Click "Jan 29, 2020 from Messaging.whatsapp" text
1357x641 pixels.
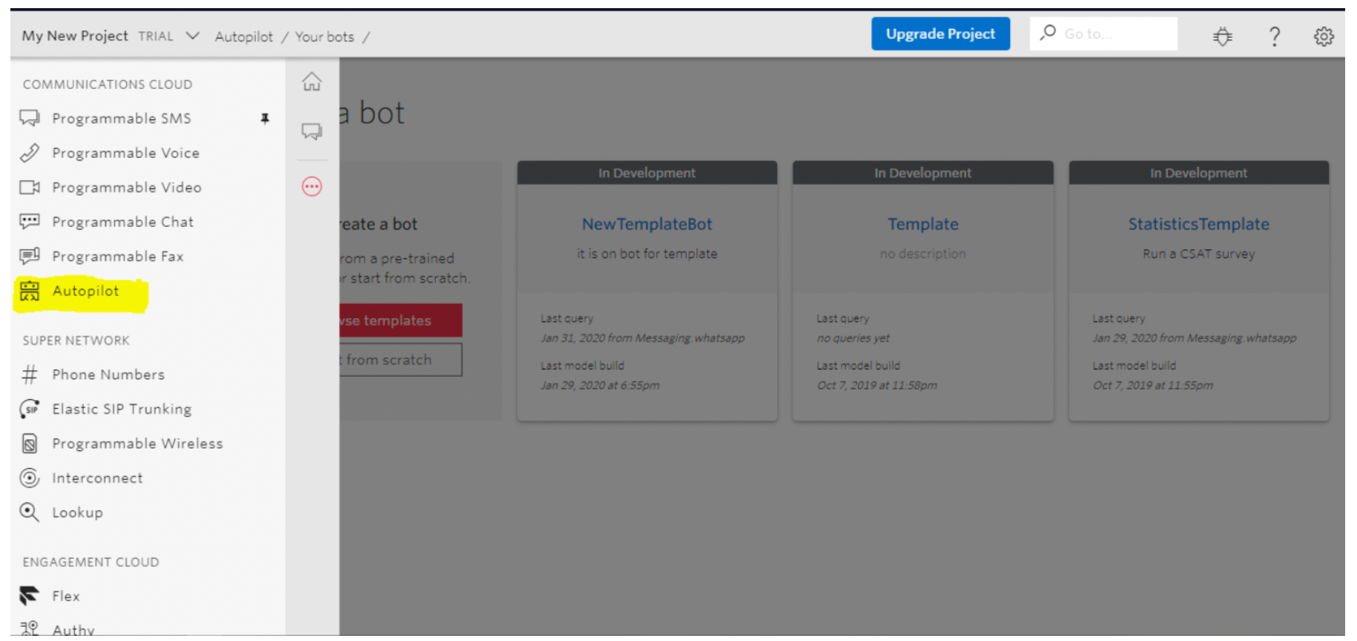point(1194,338)
